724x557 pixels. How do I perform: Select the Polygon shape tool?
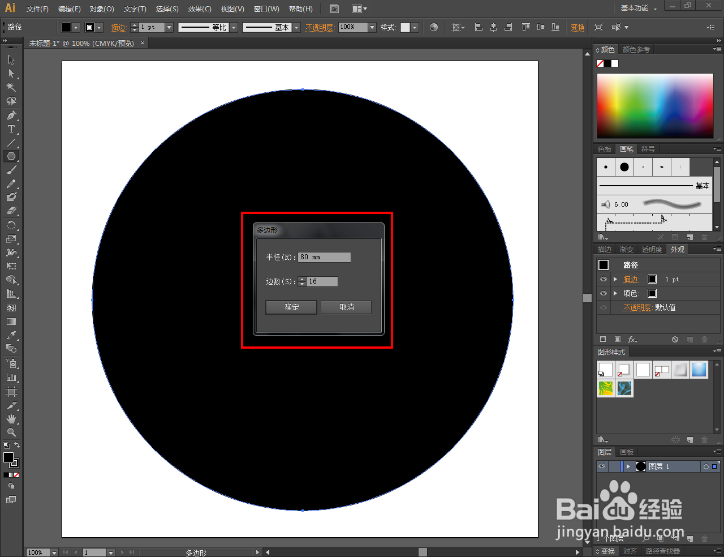11,156
